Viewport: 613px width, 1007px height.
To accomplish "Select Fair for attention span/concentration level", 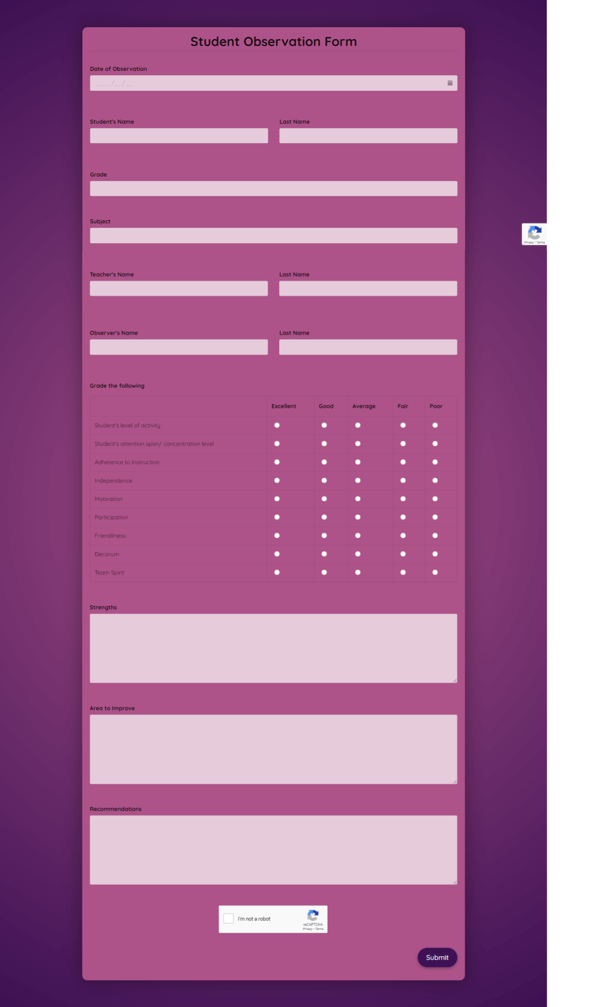I will point(403,444).
